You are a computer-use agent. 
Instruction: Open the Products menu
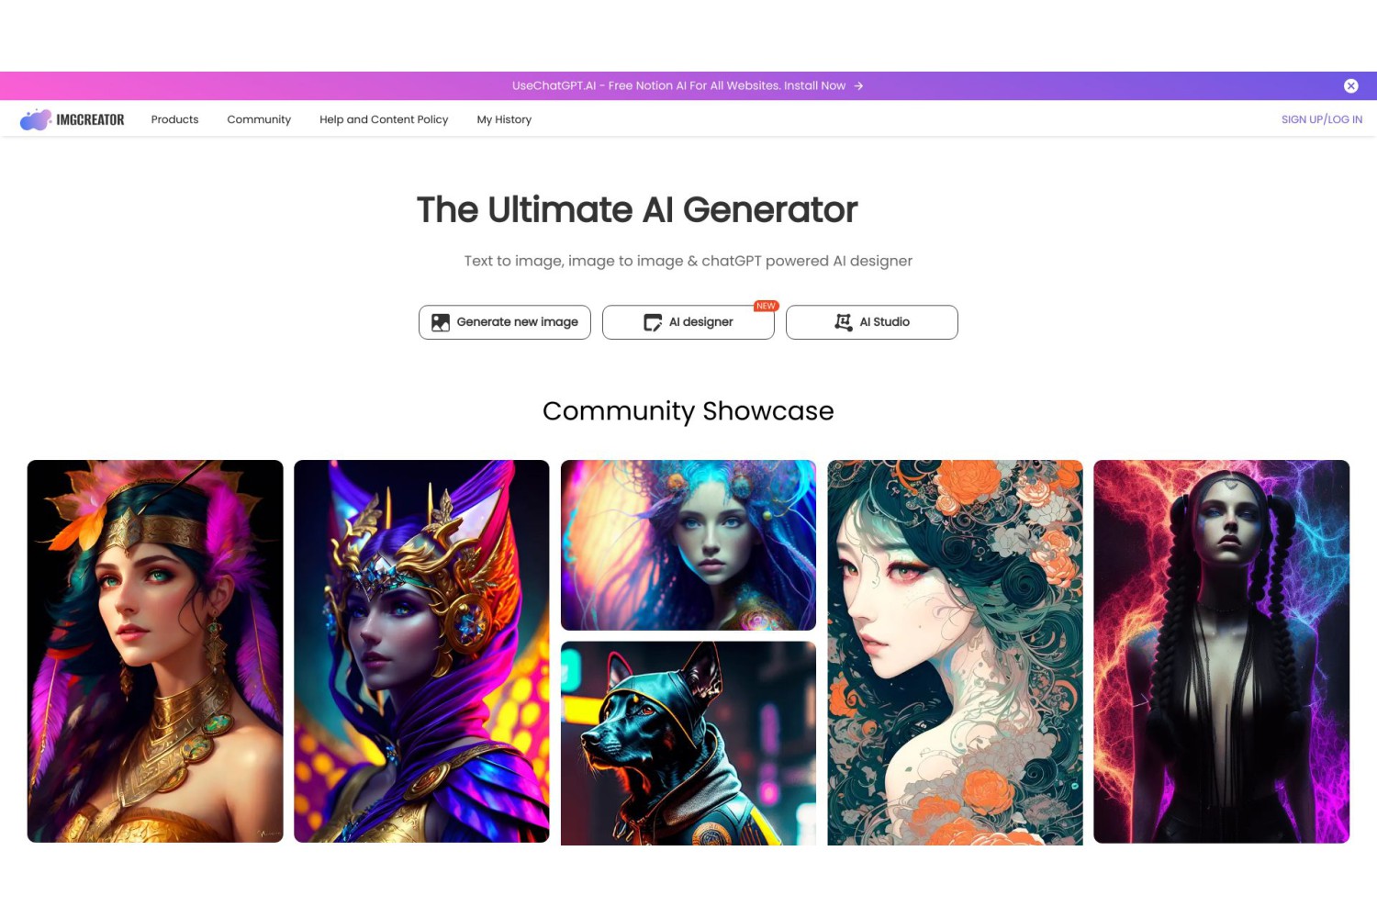(174, 119)
